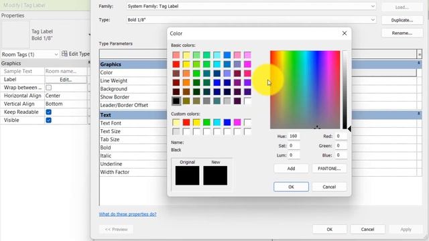Screen dimensions: 429x241
Task: Select the Text Font parameter row
Action: 133,123
